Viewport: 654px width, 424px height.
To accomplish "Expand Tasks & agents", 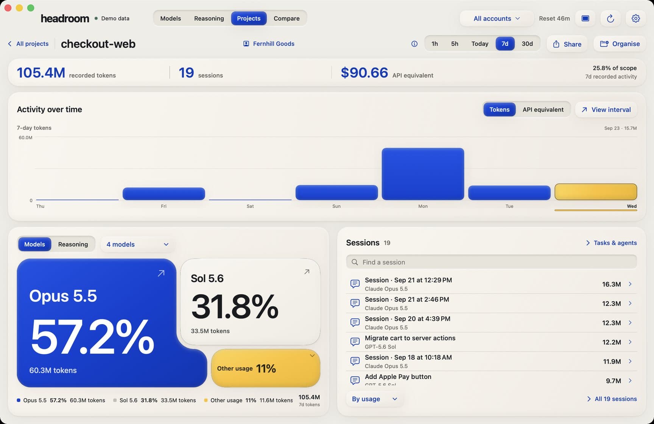I will click(x=611, y=243).
